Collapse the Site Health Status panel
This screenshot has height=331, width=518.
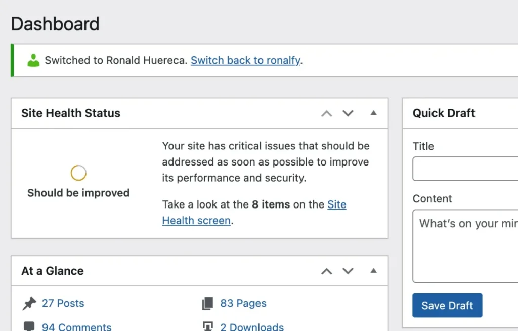point(373,113)
